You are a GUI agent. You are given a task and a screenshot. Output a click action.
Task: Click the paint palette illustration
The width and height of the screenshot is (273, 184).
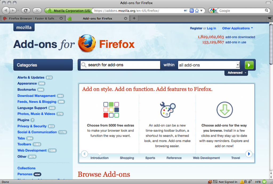click(x=168, y=109)
